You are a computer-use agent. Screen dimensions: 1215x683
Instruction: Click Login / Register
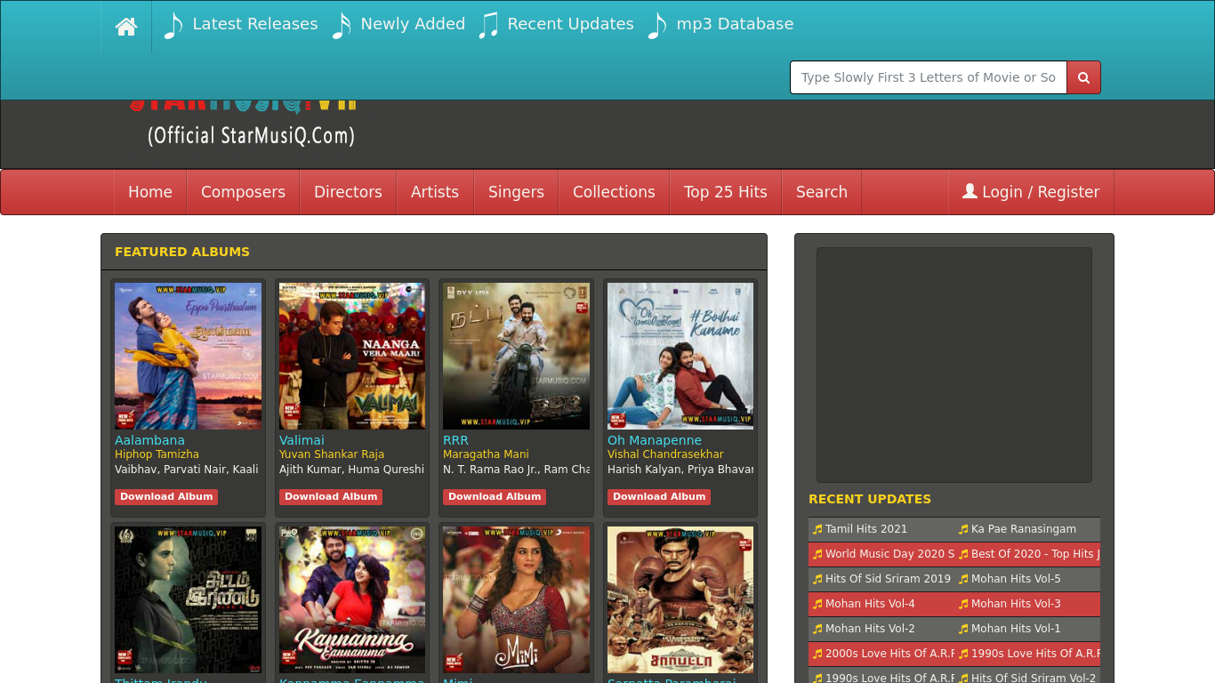pos(1031,192)
